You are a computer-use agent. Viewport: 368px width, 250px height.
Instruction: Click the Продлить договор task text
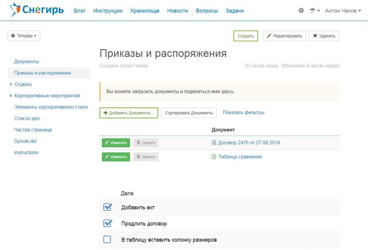pyautogui.click(x=144, y=223)
